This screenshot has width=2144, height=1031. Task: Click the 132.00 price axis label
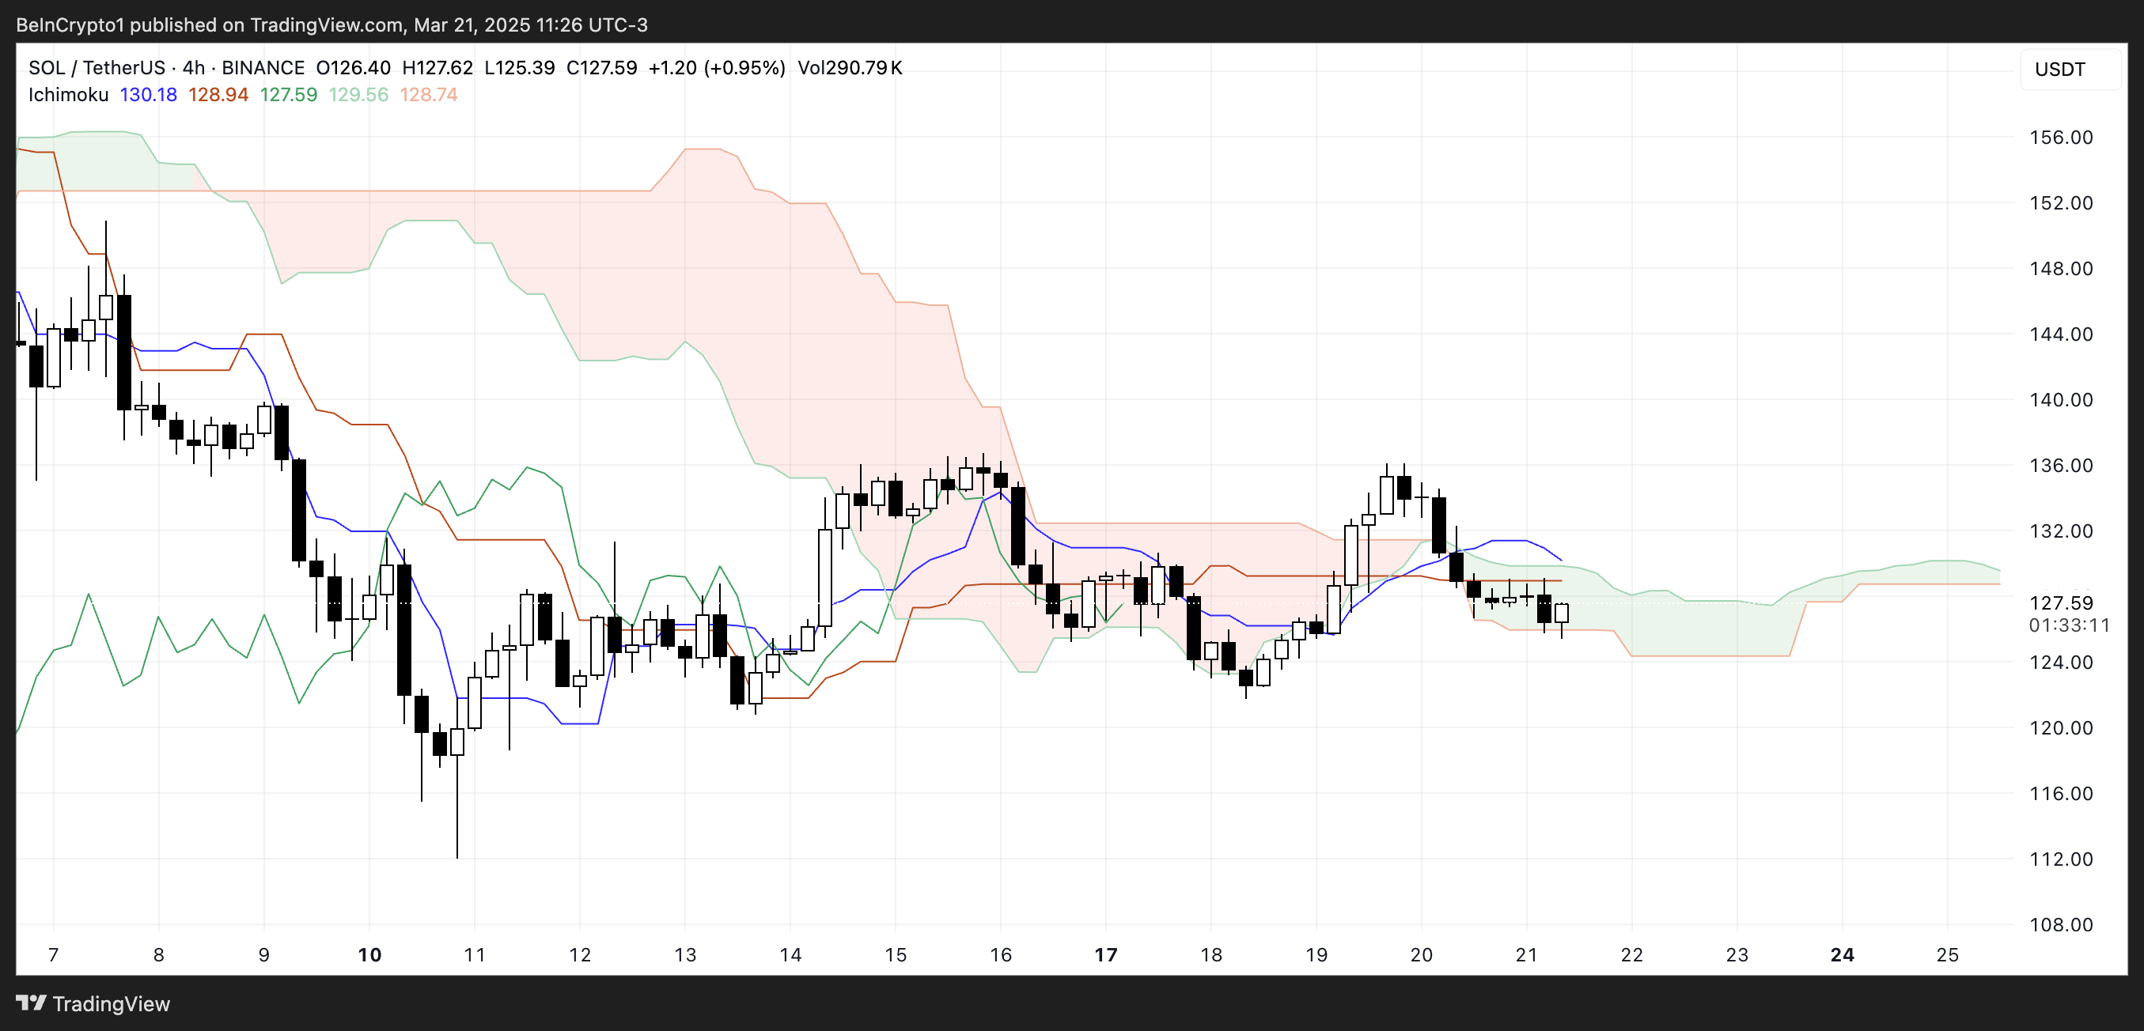tap(2061, 531)
